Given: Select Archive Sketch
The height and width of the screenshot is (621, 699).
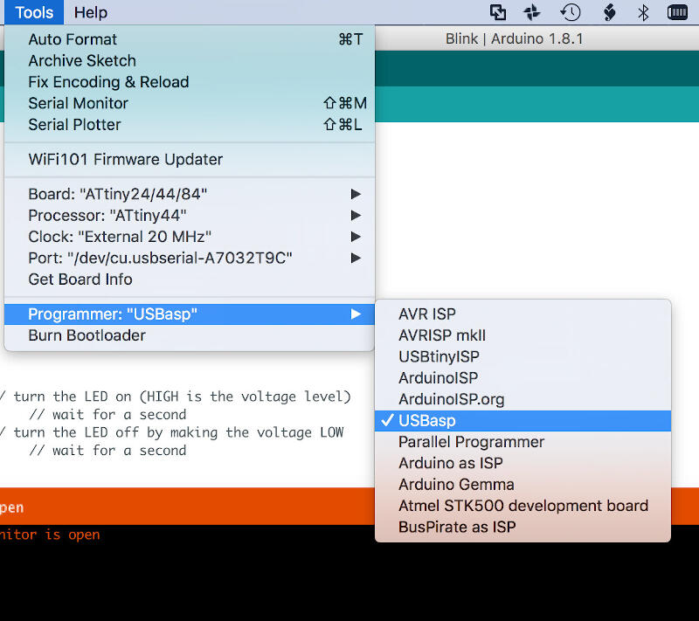Looking at the screenshot, I should (x=190, y=60).
